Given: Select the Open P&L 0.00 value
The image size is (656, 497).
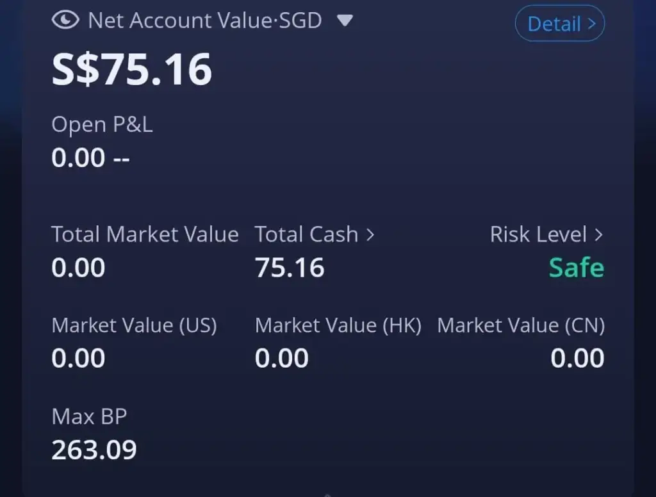Looking at the screenshot, I should point(78,158).
